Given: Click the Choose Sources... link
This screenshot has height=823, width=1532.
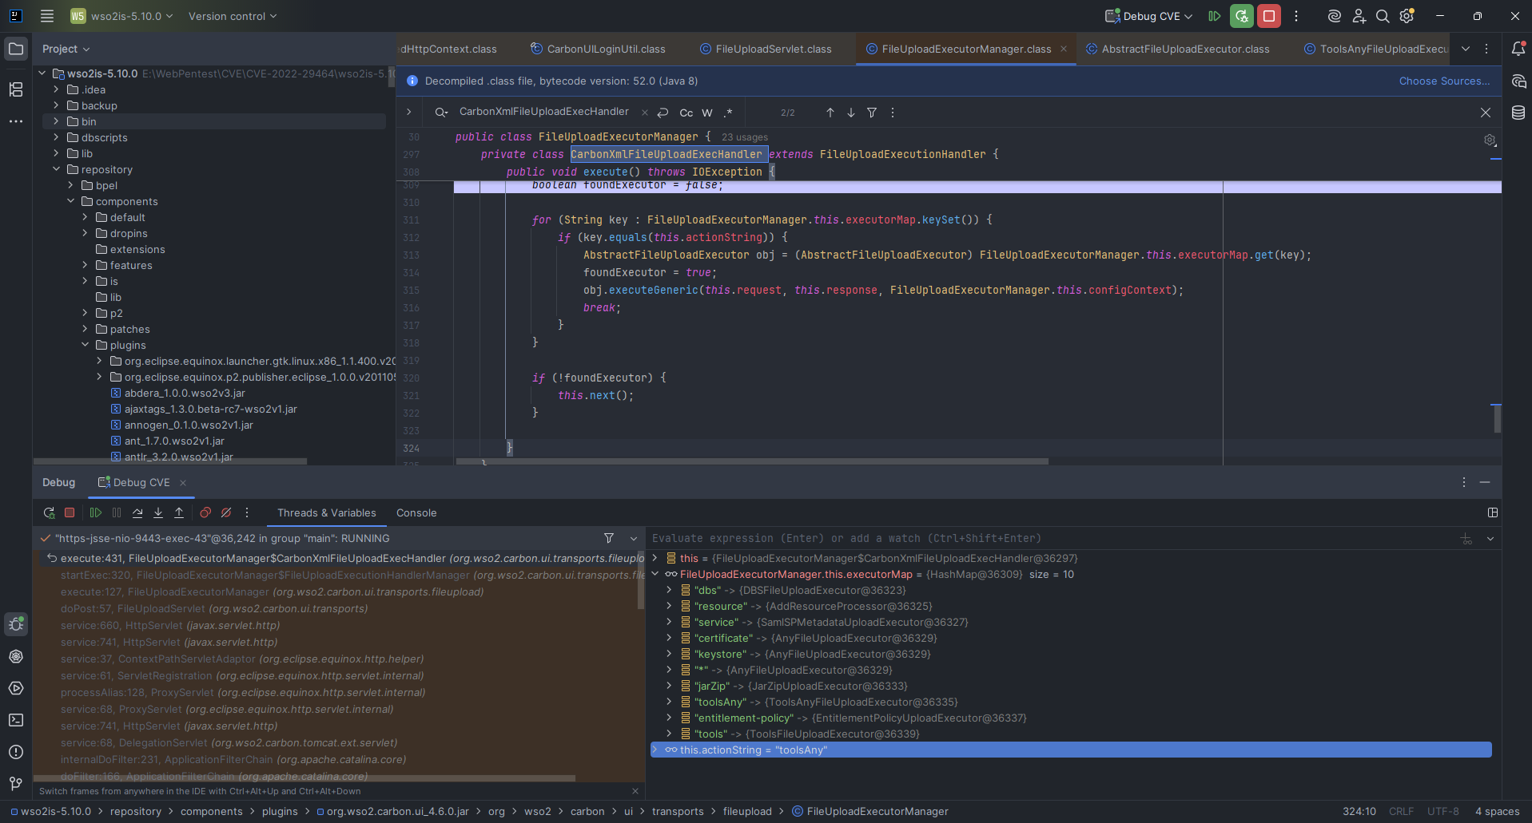Looking at the screenshot, I should [1443, 81].
